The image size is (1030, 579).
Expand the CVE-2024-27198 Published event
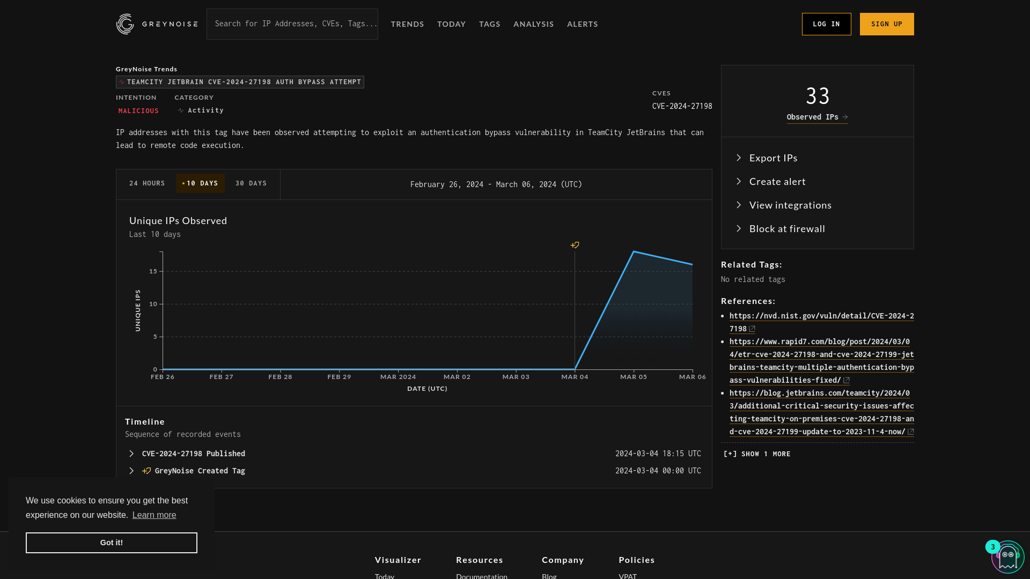pos(131,454)
